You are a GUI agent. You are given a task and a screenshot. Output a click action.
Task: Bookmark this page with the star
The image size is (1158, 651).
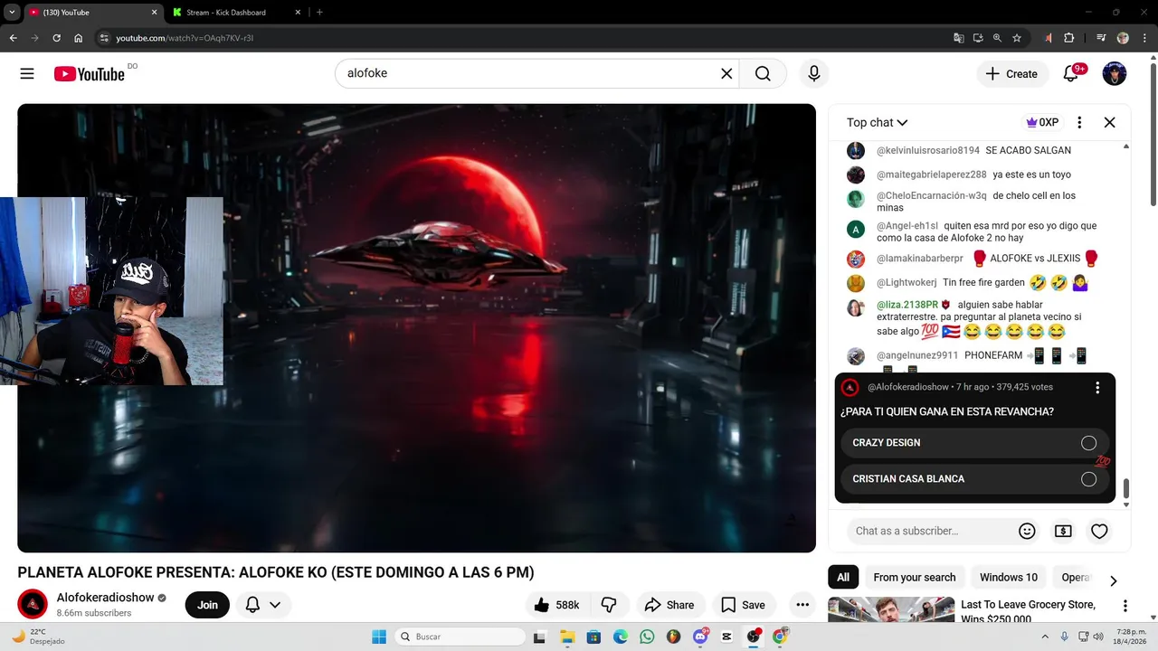(x=1017, y=38)
